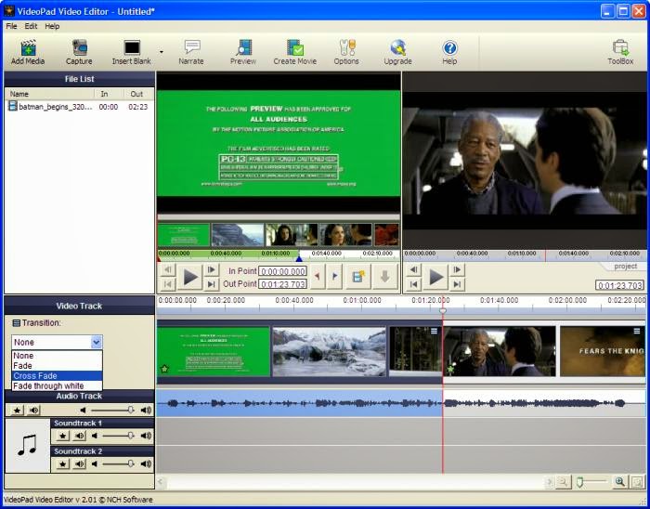Open the ToolBox icon

pos(620,52)
